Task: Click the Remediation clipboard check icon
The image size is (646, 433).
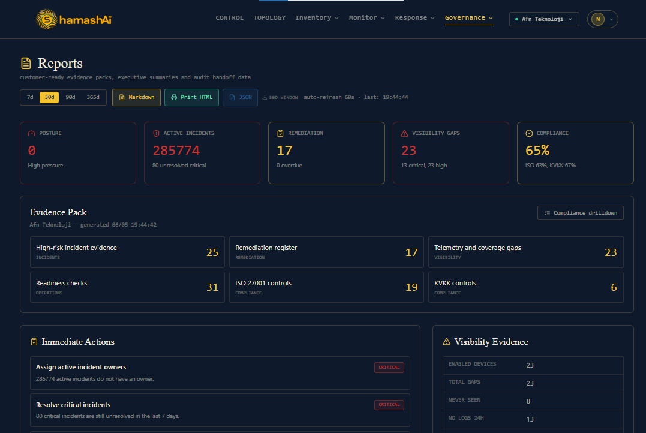Action: 280,133
